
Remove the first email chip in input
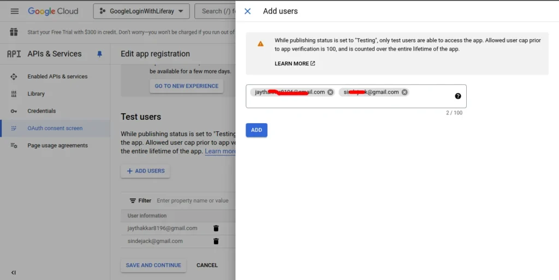click(x=330, y=92)
